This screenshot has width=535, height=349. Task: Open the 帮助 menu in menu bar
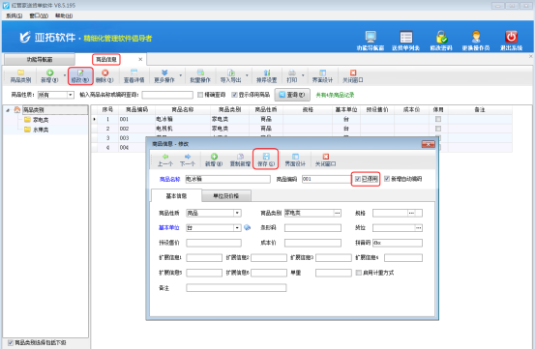pos(64,15)
